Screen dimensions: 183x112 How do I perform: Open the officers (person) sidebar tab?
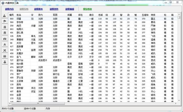click(x=5, y=16)
